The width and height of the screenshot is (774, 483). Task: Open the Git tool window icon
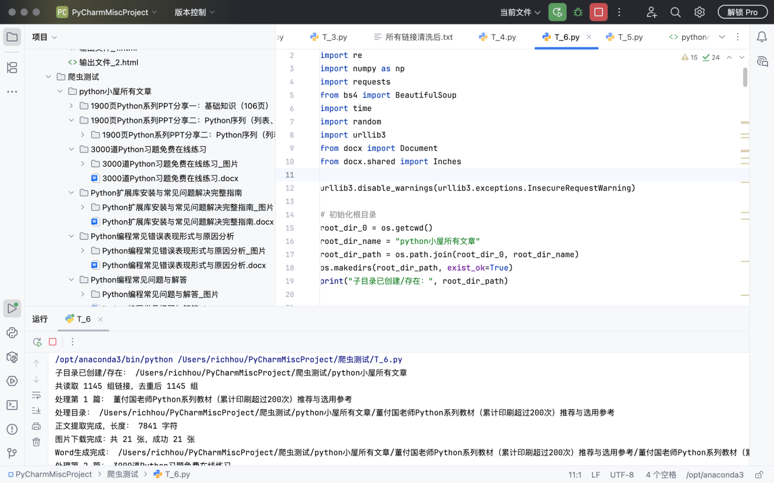pos(12,453)
